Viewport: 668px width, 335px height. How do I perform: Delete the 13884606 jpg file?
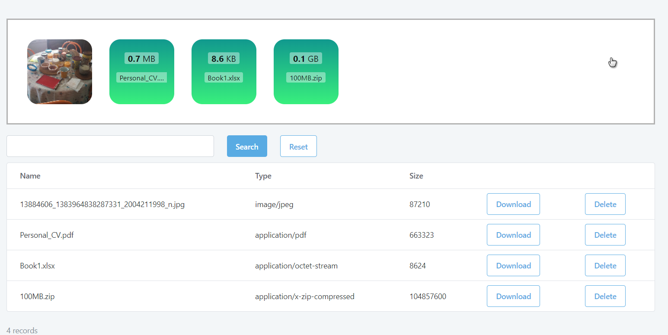tap(605, 204)
